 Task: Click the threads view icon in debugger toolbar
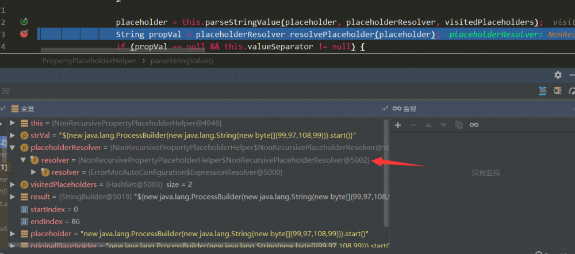tap(543, 91)
